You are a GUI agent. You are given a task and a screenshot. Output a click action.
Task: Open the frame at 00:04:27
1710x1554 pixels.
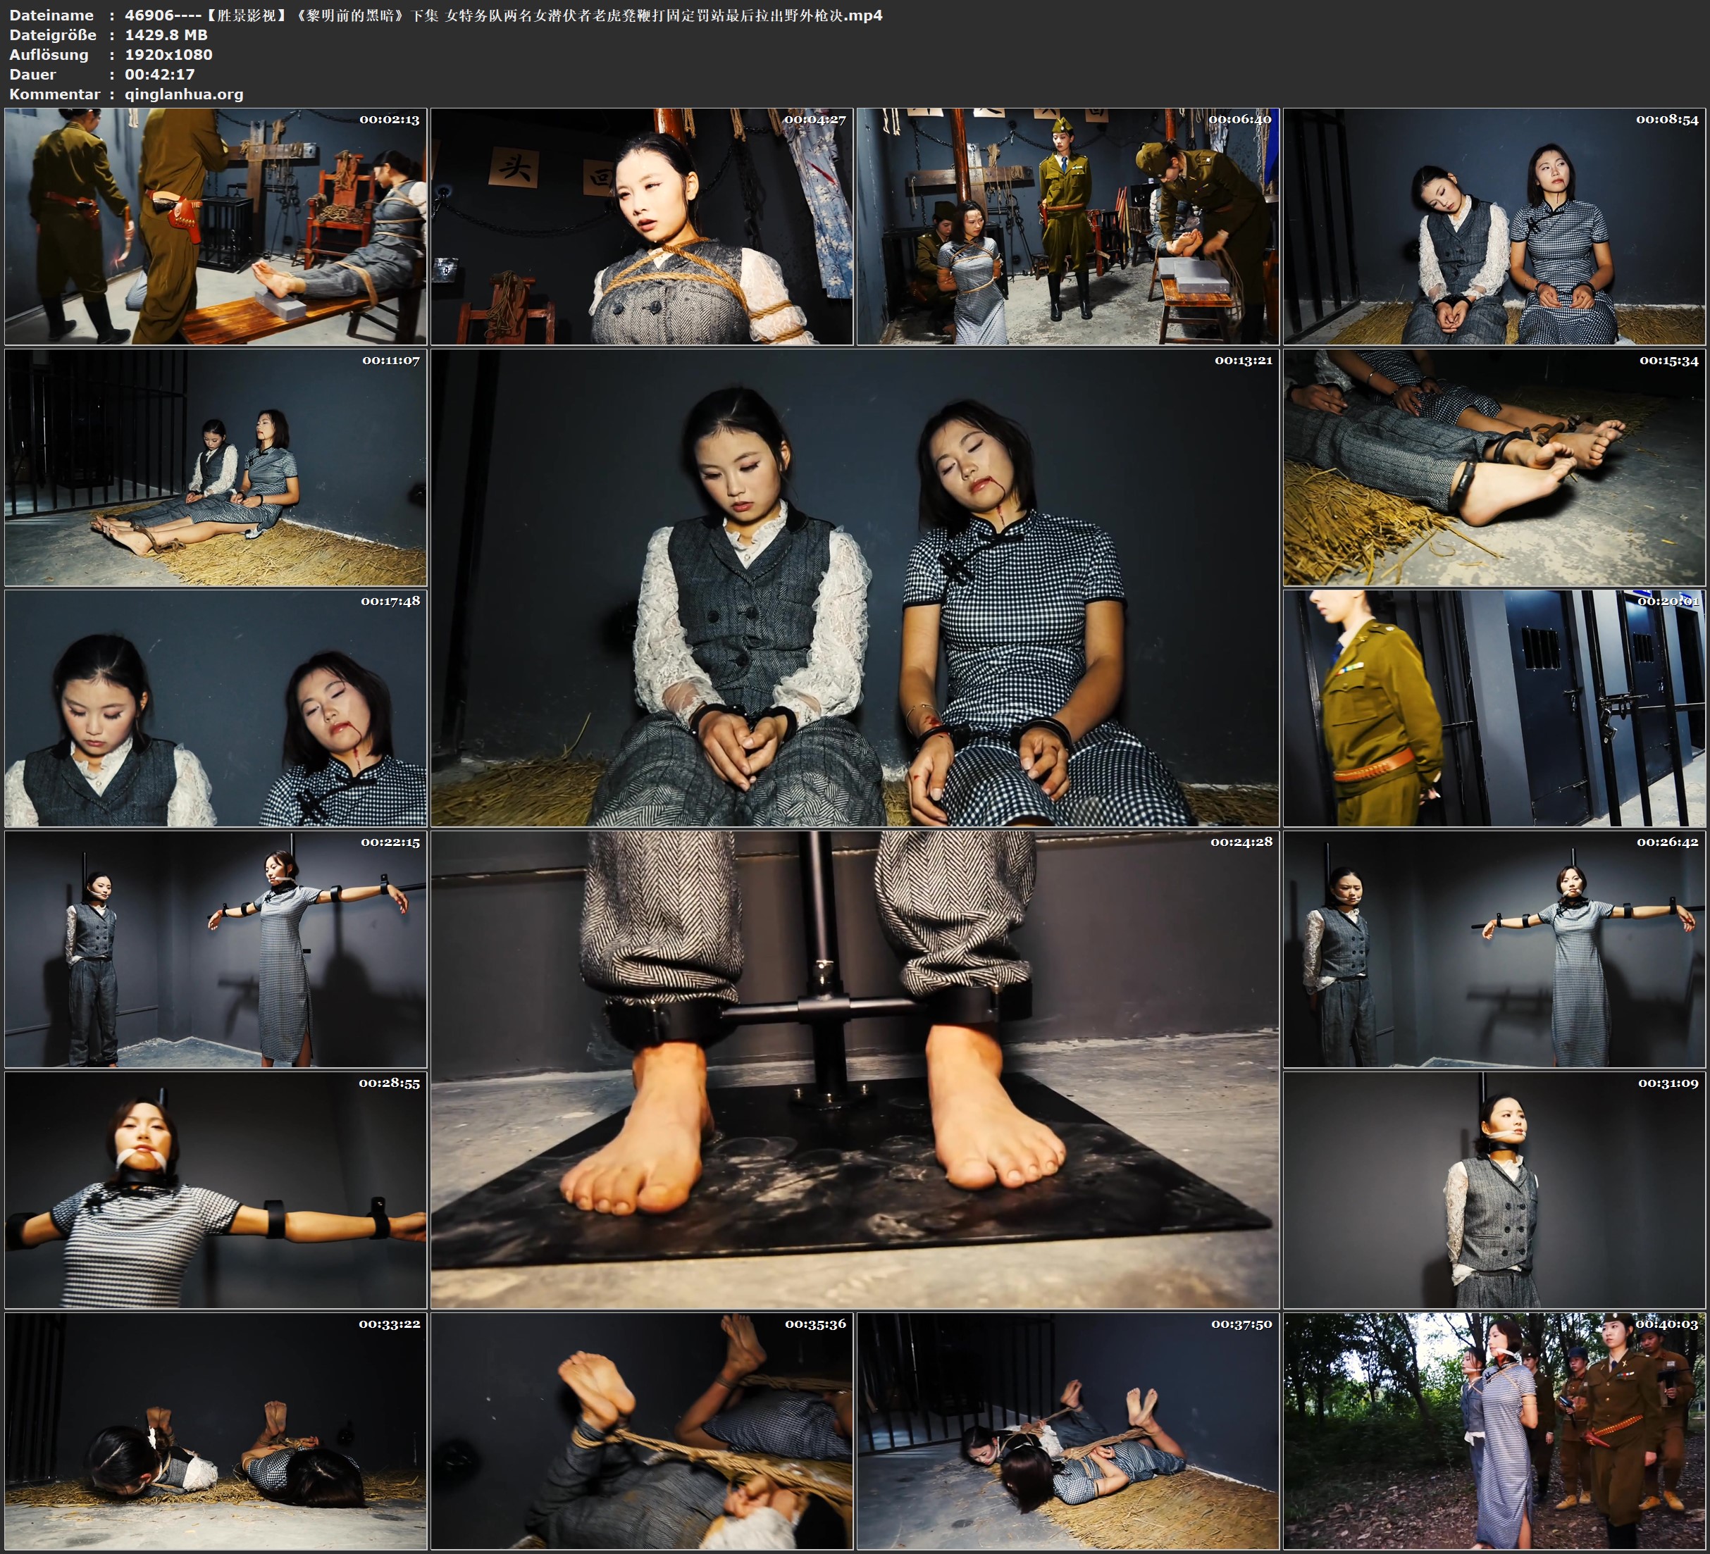(x=642, y=227)
